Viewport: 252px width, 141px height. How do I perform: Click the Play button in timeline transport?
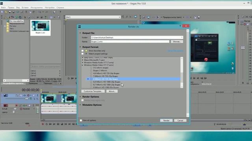(54, 124)
